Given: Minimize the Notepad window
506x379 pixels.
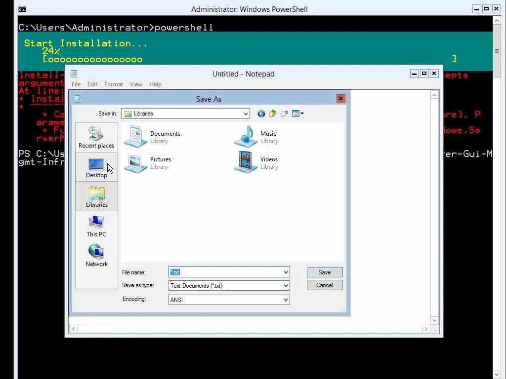Looking at the screenshot, I should tap(415, 74).
